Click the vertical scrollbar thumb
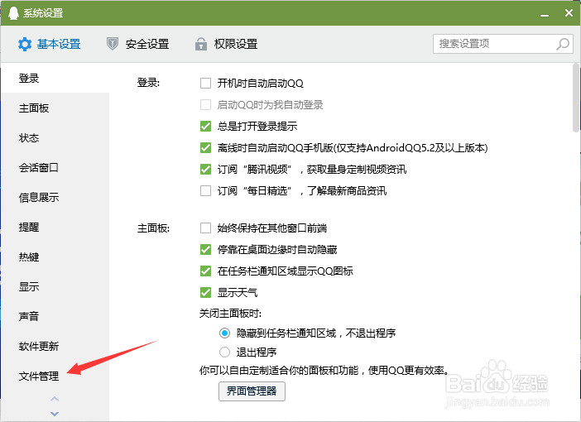 coord(576,98)
